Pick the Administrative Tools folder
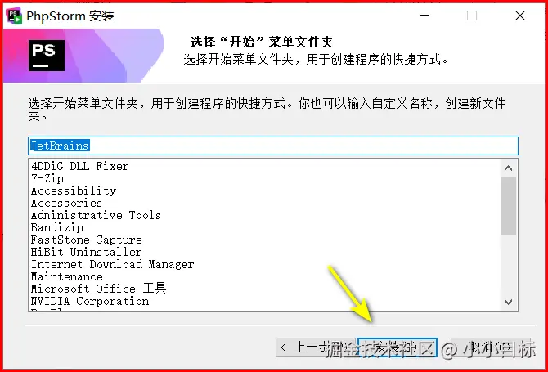 coord(96,215)
